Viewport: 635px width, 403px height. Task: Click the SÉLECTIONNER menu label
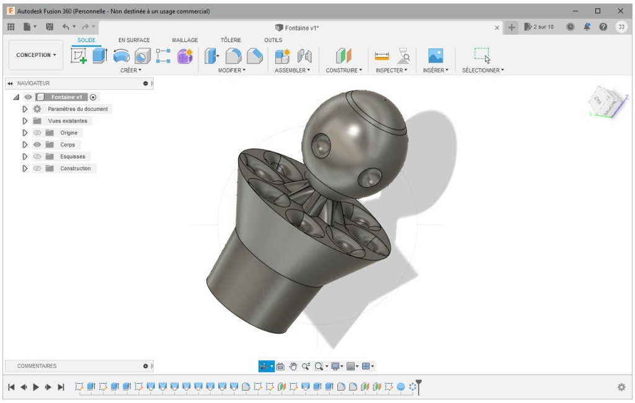coord(482,71)
